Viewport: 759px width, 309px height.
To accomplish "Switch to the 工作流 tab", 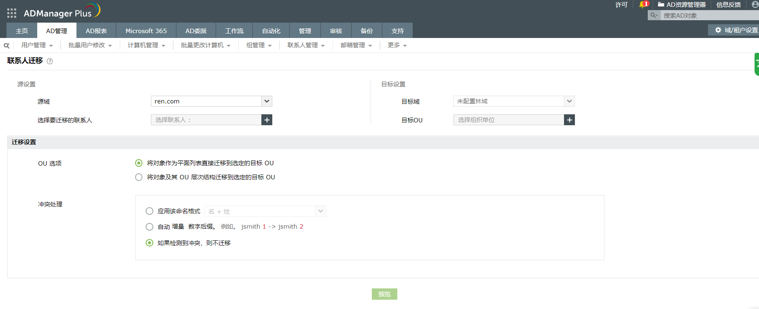I will pyautogui.click(x=234, y=31).
